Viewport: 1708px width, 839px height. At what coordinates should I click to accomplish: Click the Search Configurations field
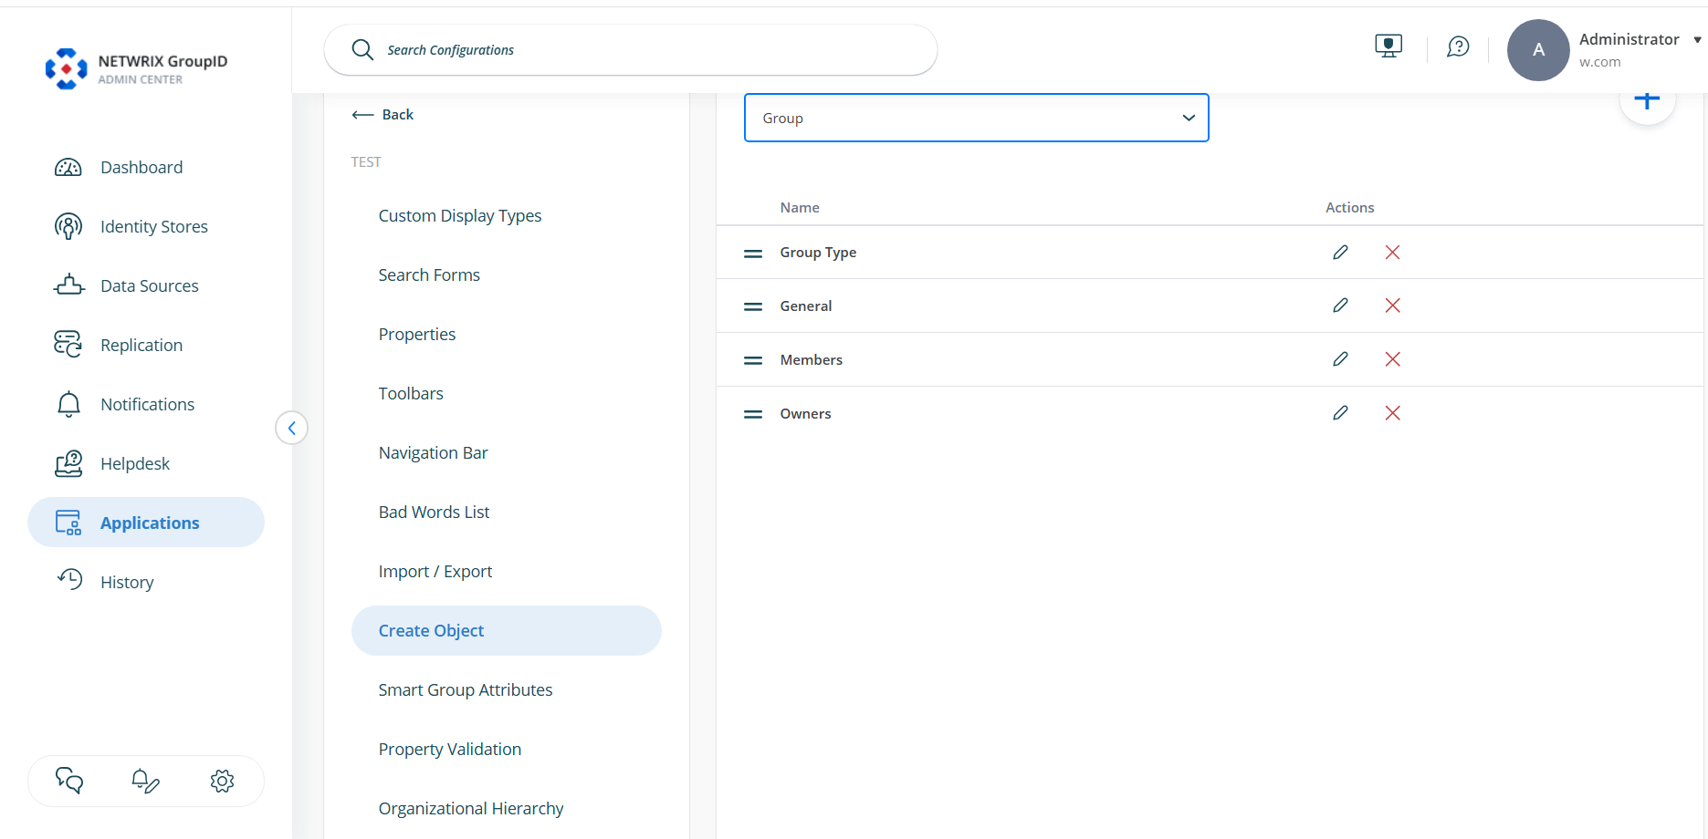[630, 50]
